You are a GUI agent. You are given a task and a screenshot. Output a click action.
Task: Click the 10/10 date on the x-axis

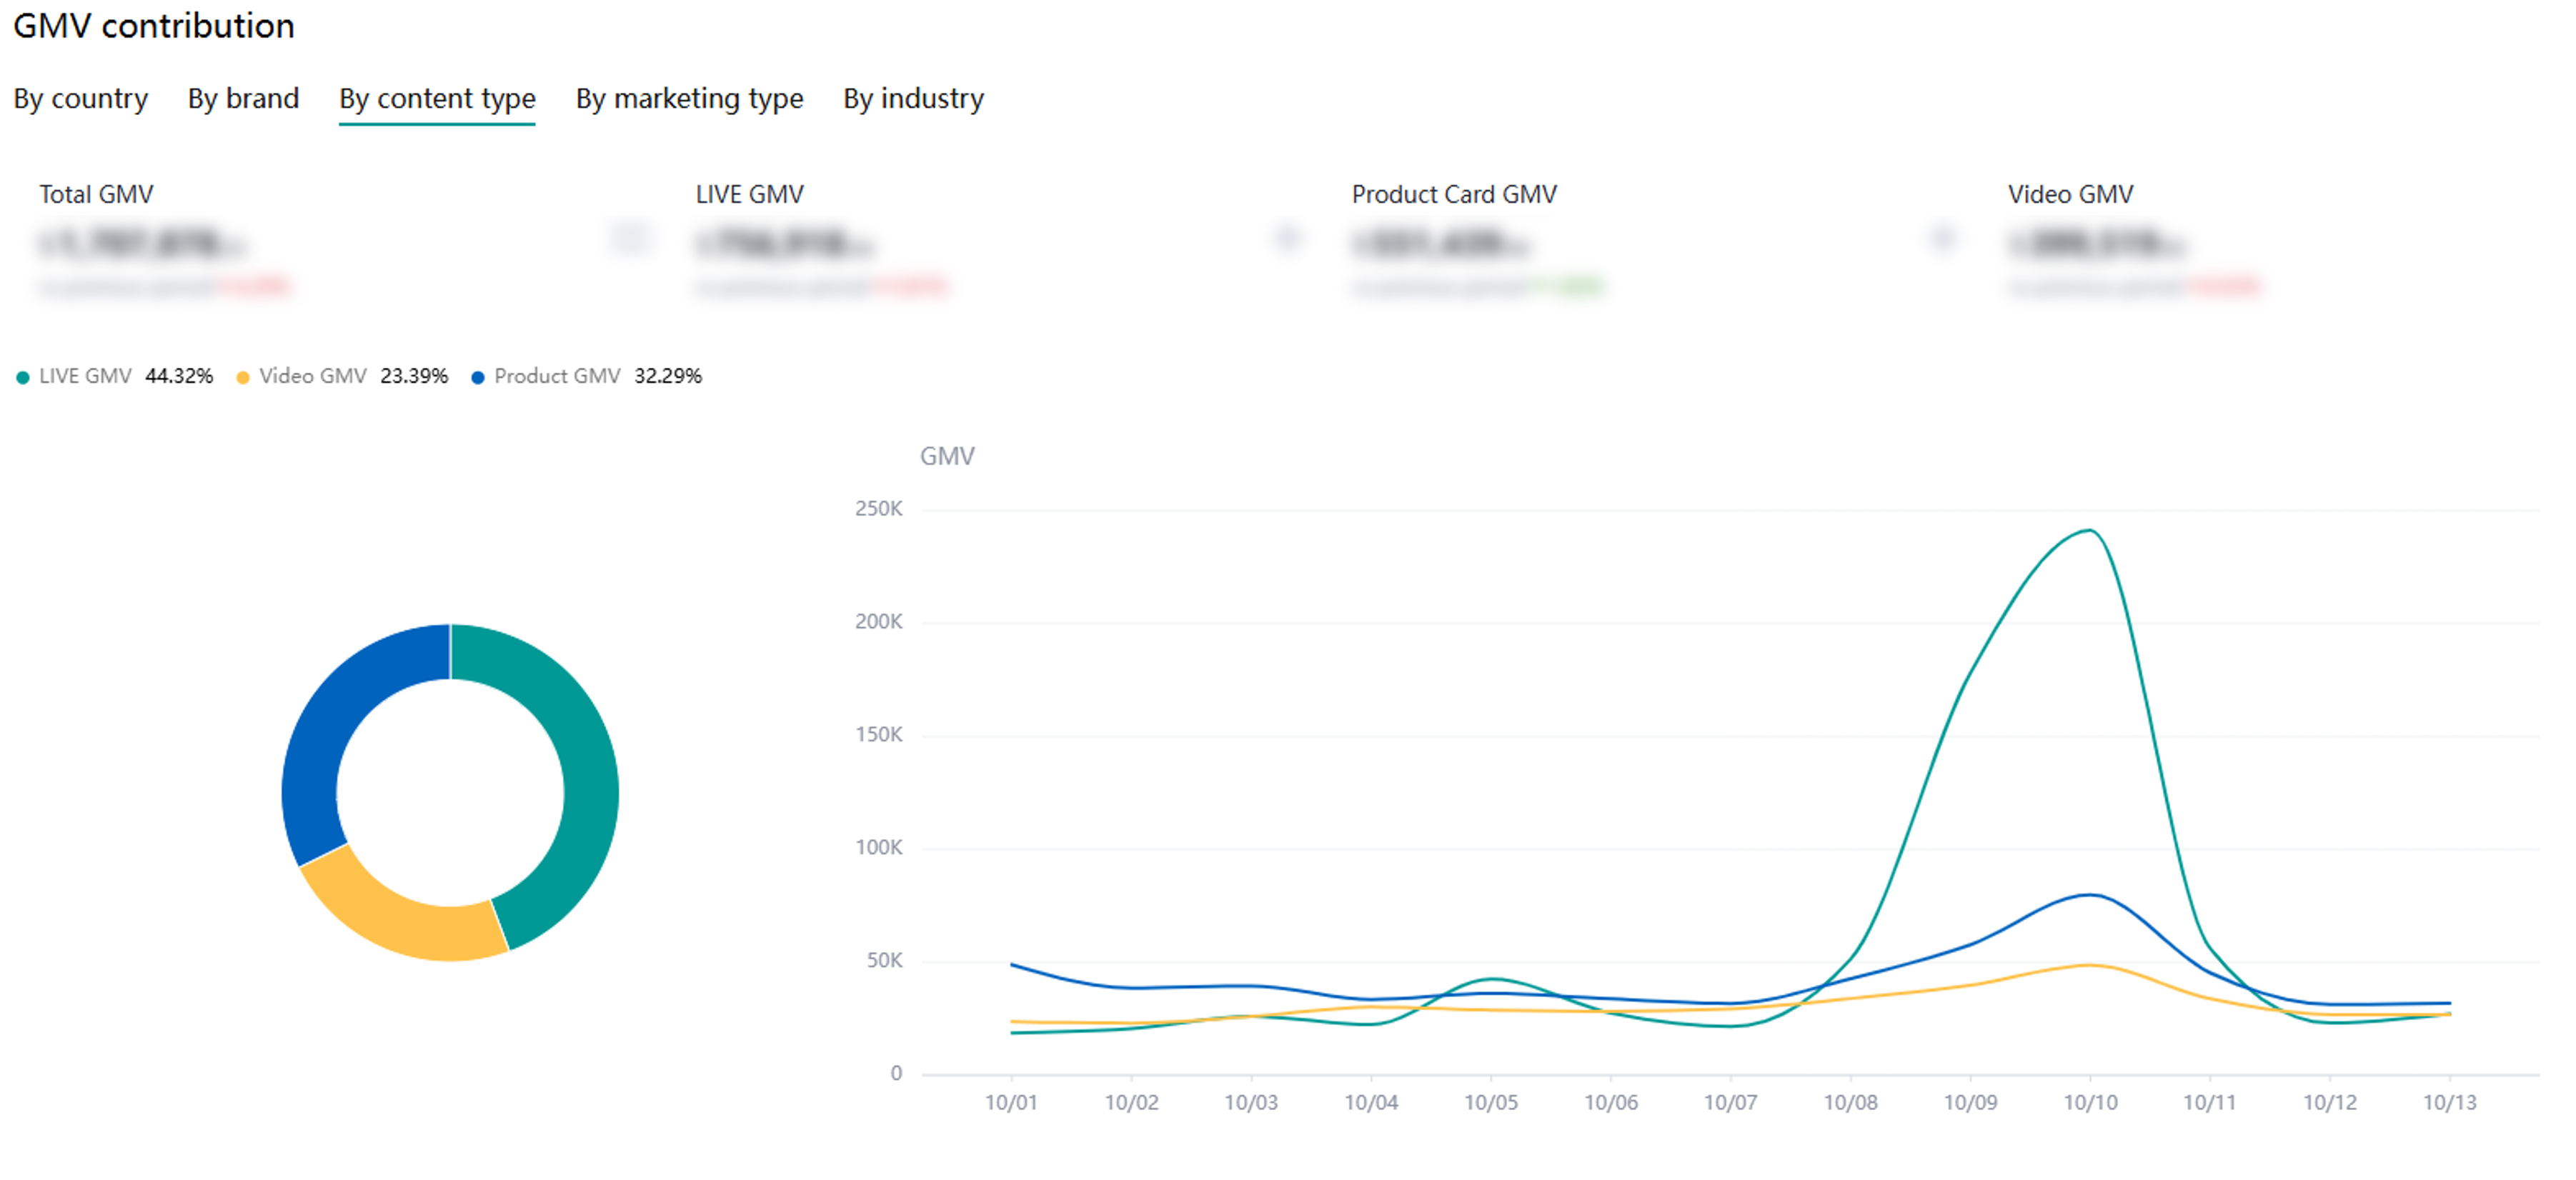click(x=2090, y=1102)
